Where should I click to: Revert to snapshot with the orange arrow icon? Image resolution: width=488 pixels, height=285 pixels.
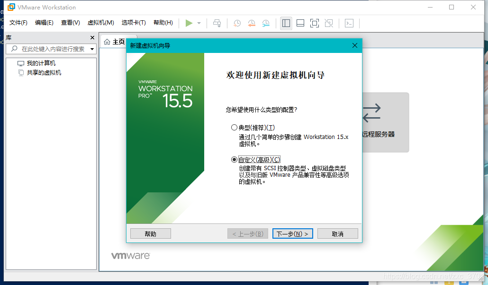(x=252, y=23)
